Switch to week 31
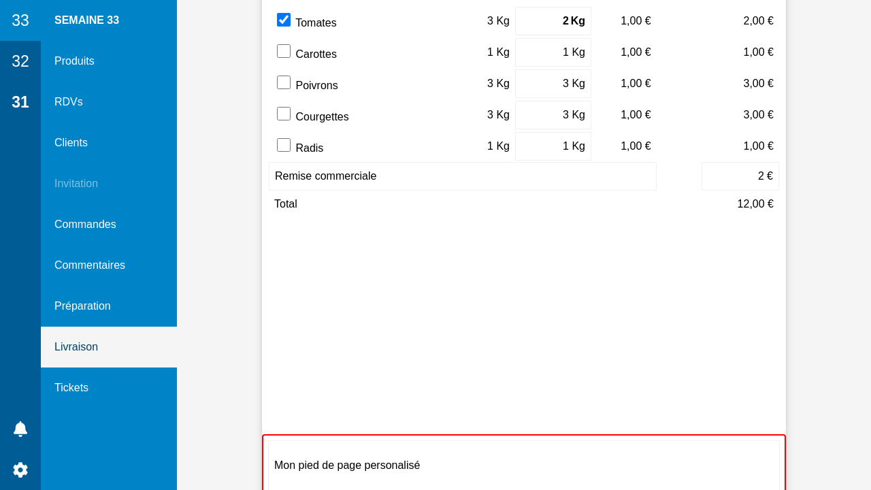Viewport: 871px width, 490px height. click(x=20, y=102)
